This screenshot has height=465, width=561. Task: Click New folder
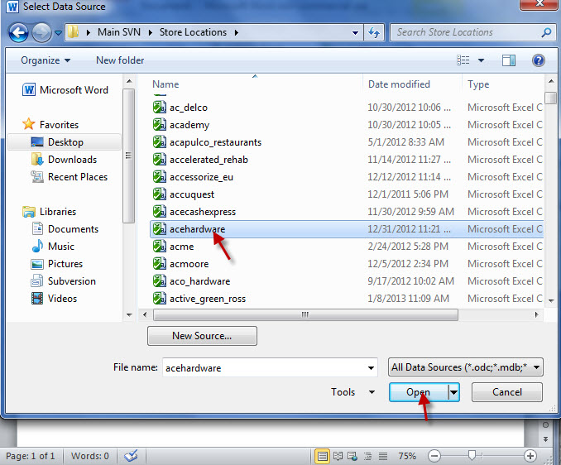(x=120, y=60)
